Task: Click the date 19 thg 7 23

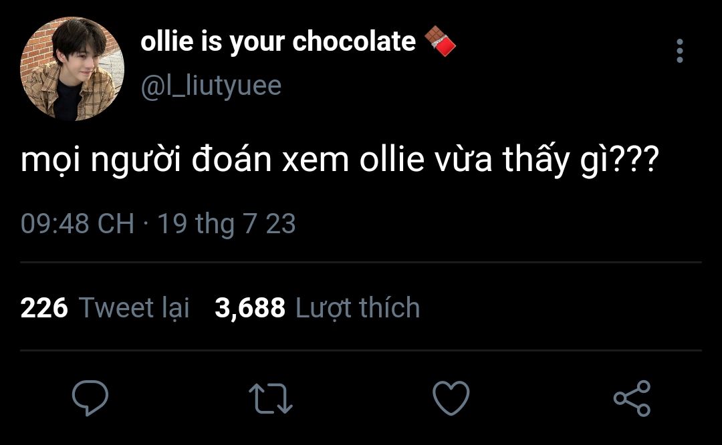Action: [227, 224]
